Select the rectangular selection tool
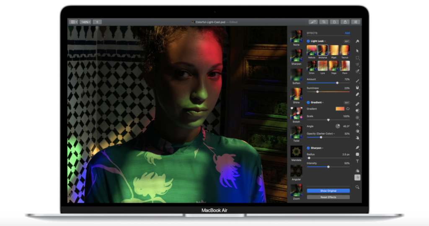The width and height of the screenshot is (429, 226). [357, 58]
